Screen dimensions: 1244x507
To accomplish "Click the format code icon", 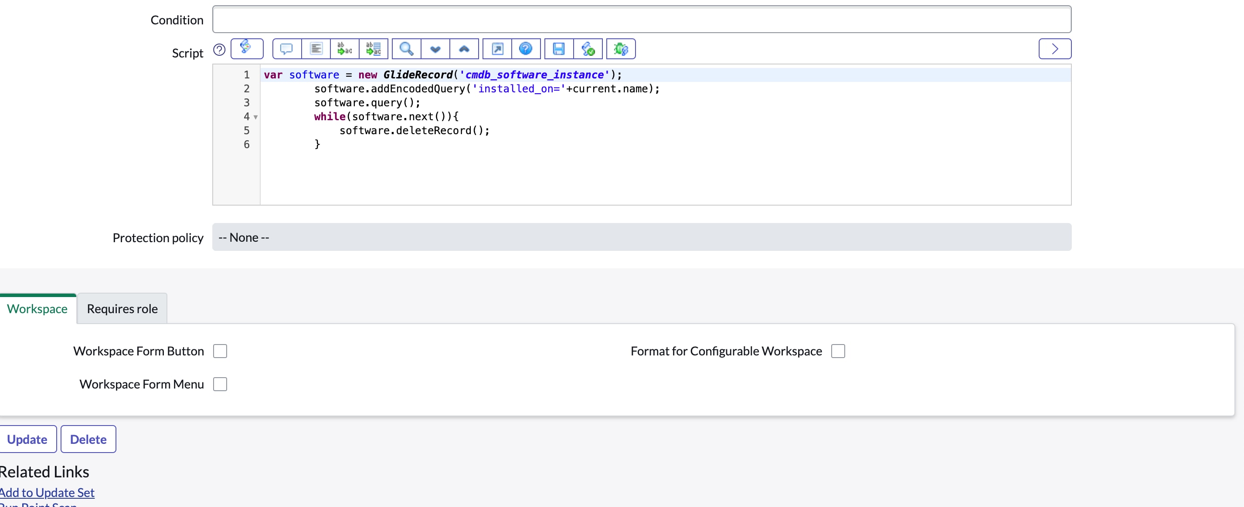I will pyautogui.click(x=316, y=49).
